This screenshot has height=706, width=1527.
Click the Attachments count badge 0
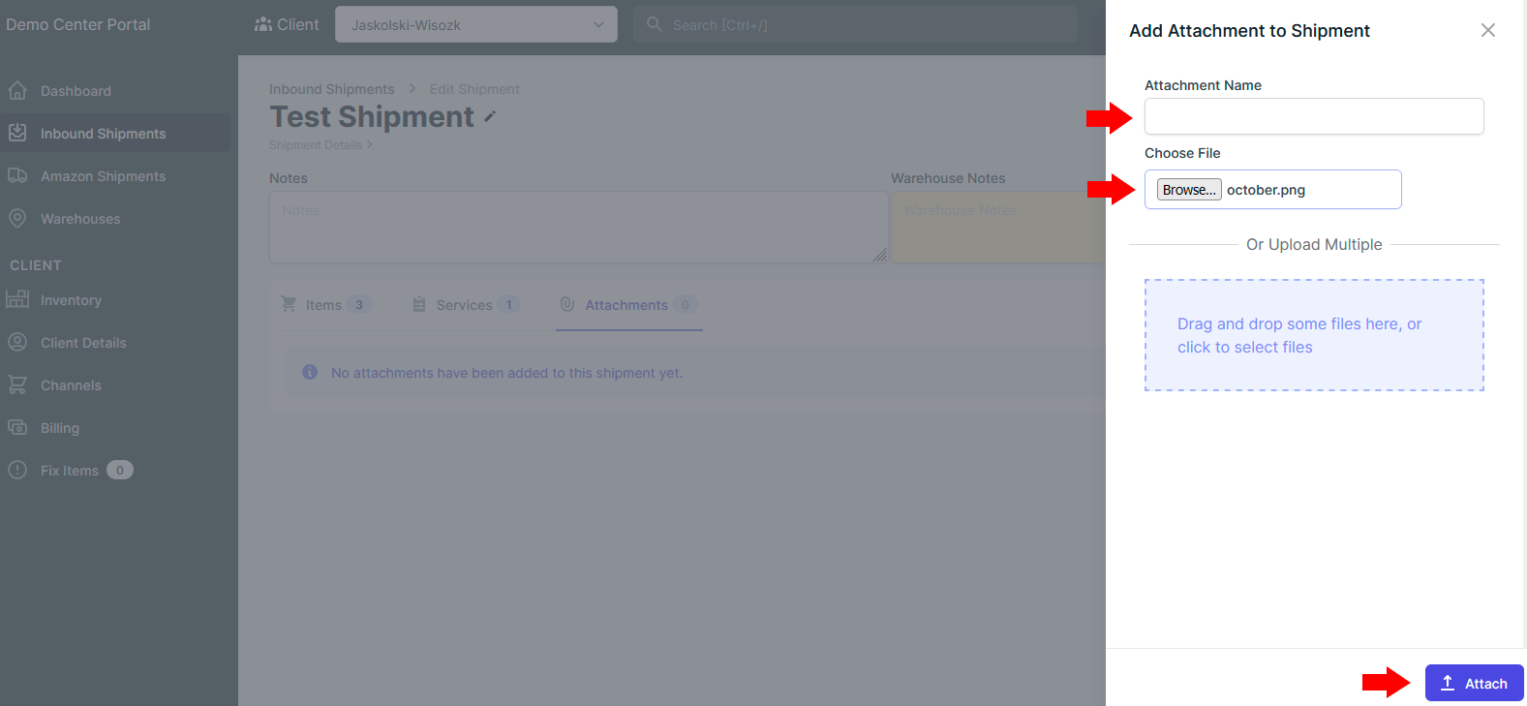(685, 304)
